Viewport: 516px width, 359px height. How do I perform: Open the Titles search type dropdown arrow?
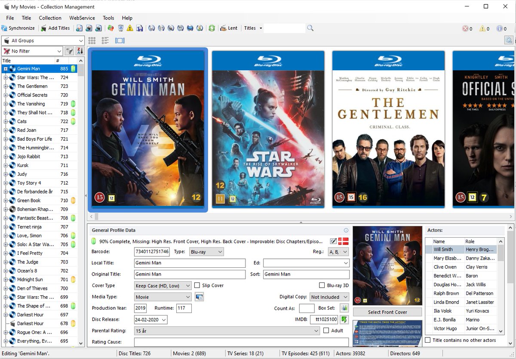pos(261,28)
